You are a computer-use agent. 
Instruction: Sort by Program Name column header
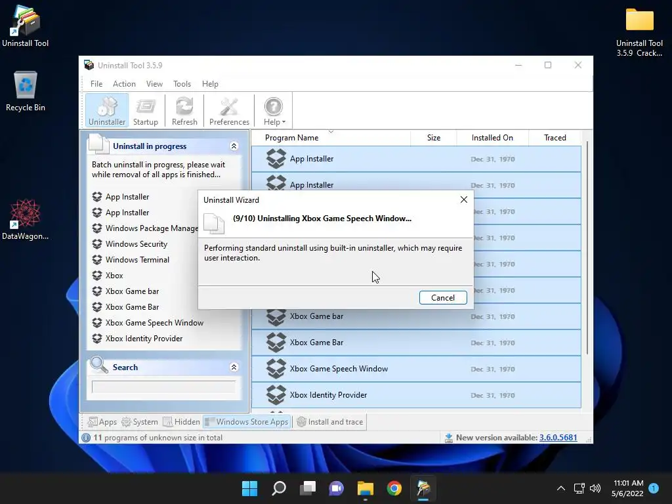(x=331, y=138)
